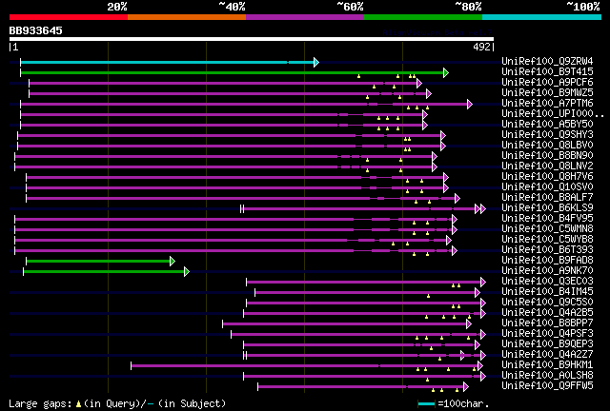Click the purple ~60% identity legend segment
This screenshot has width=610, height=411.
305,17
